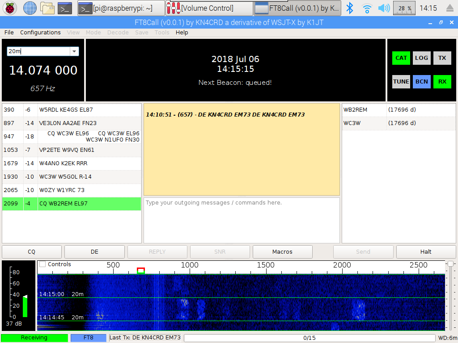Switch to the Volume Control window
The width and height of the screenshot is (458, 343).
209,8
